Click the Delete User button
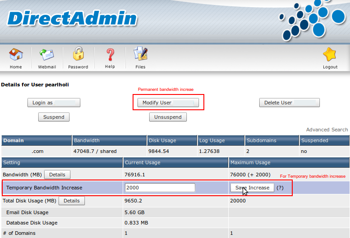350x238 pixels. pyautogui.click(x=290, y=103)
